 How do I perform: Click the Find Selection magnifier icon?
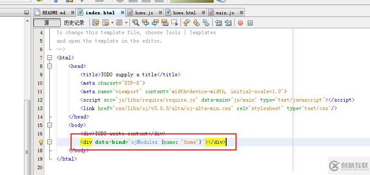(x=136, y=23)
